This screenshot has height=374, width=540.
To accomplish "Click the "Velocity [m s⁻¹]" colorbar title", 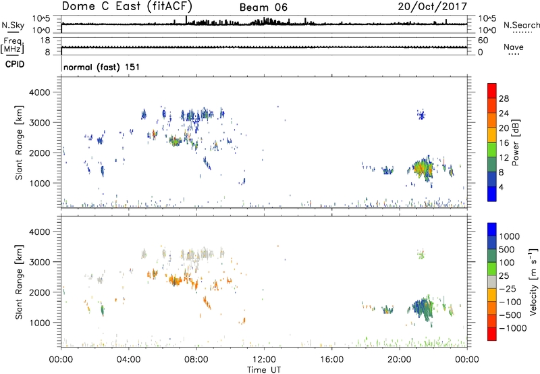I will pos(533,282).
